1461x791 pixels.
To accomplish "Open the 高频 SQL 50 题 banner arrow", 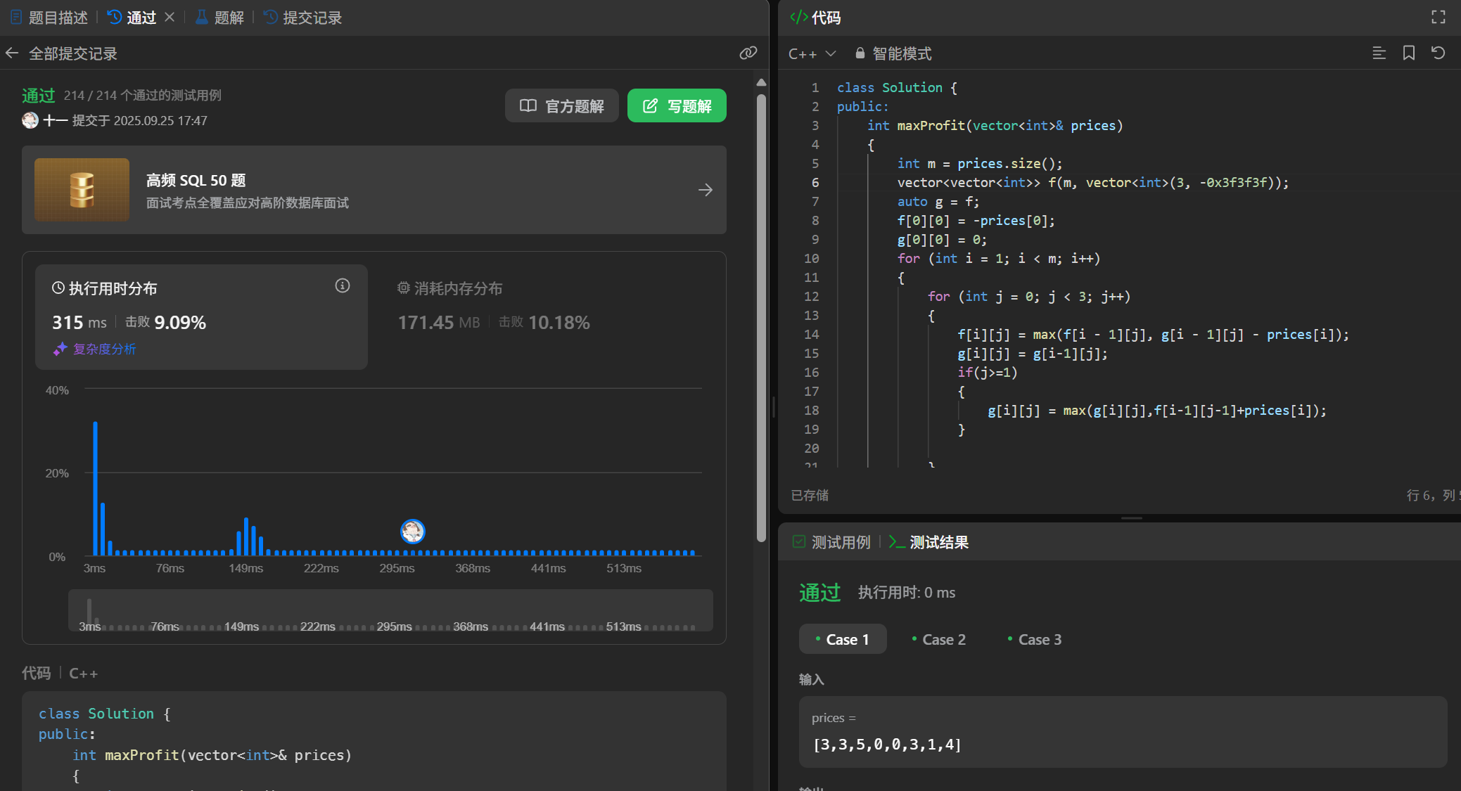I will [x=705, y=190].
